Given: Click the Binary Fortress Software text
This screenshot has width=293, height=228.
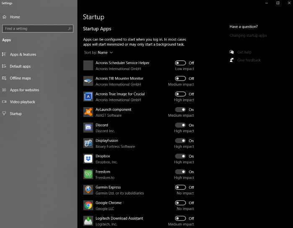Looking at the screenshot, I should [115, 146].
